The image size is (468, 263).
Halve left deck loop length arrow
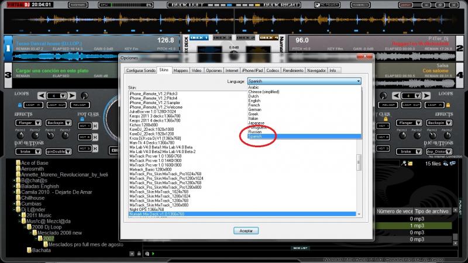(42, 95)
